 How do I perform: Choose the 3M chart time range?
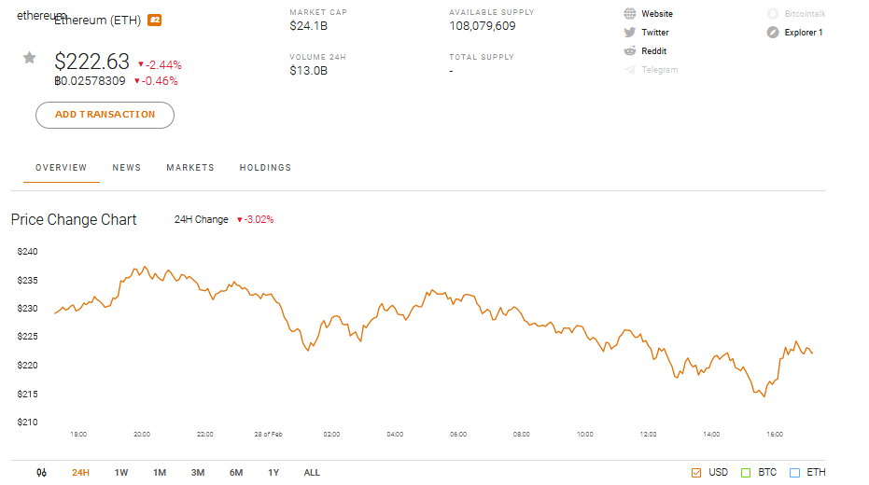[198, 473]
